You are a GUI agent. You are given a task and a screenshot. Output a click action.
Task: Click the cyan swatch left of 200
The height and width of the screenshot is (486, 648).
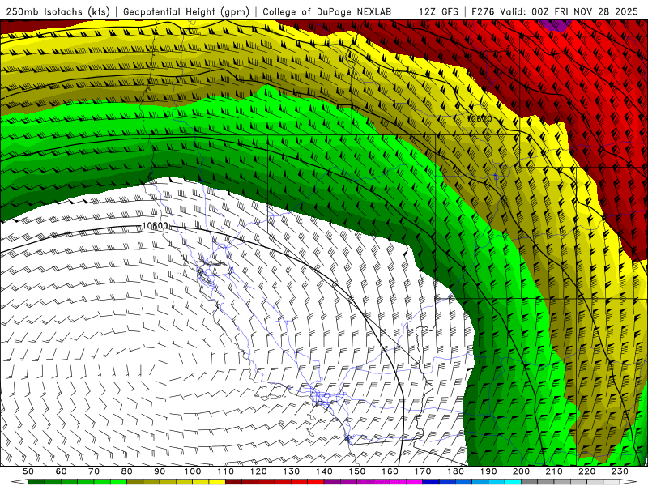[513, 481]
